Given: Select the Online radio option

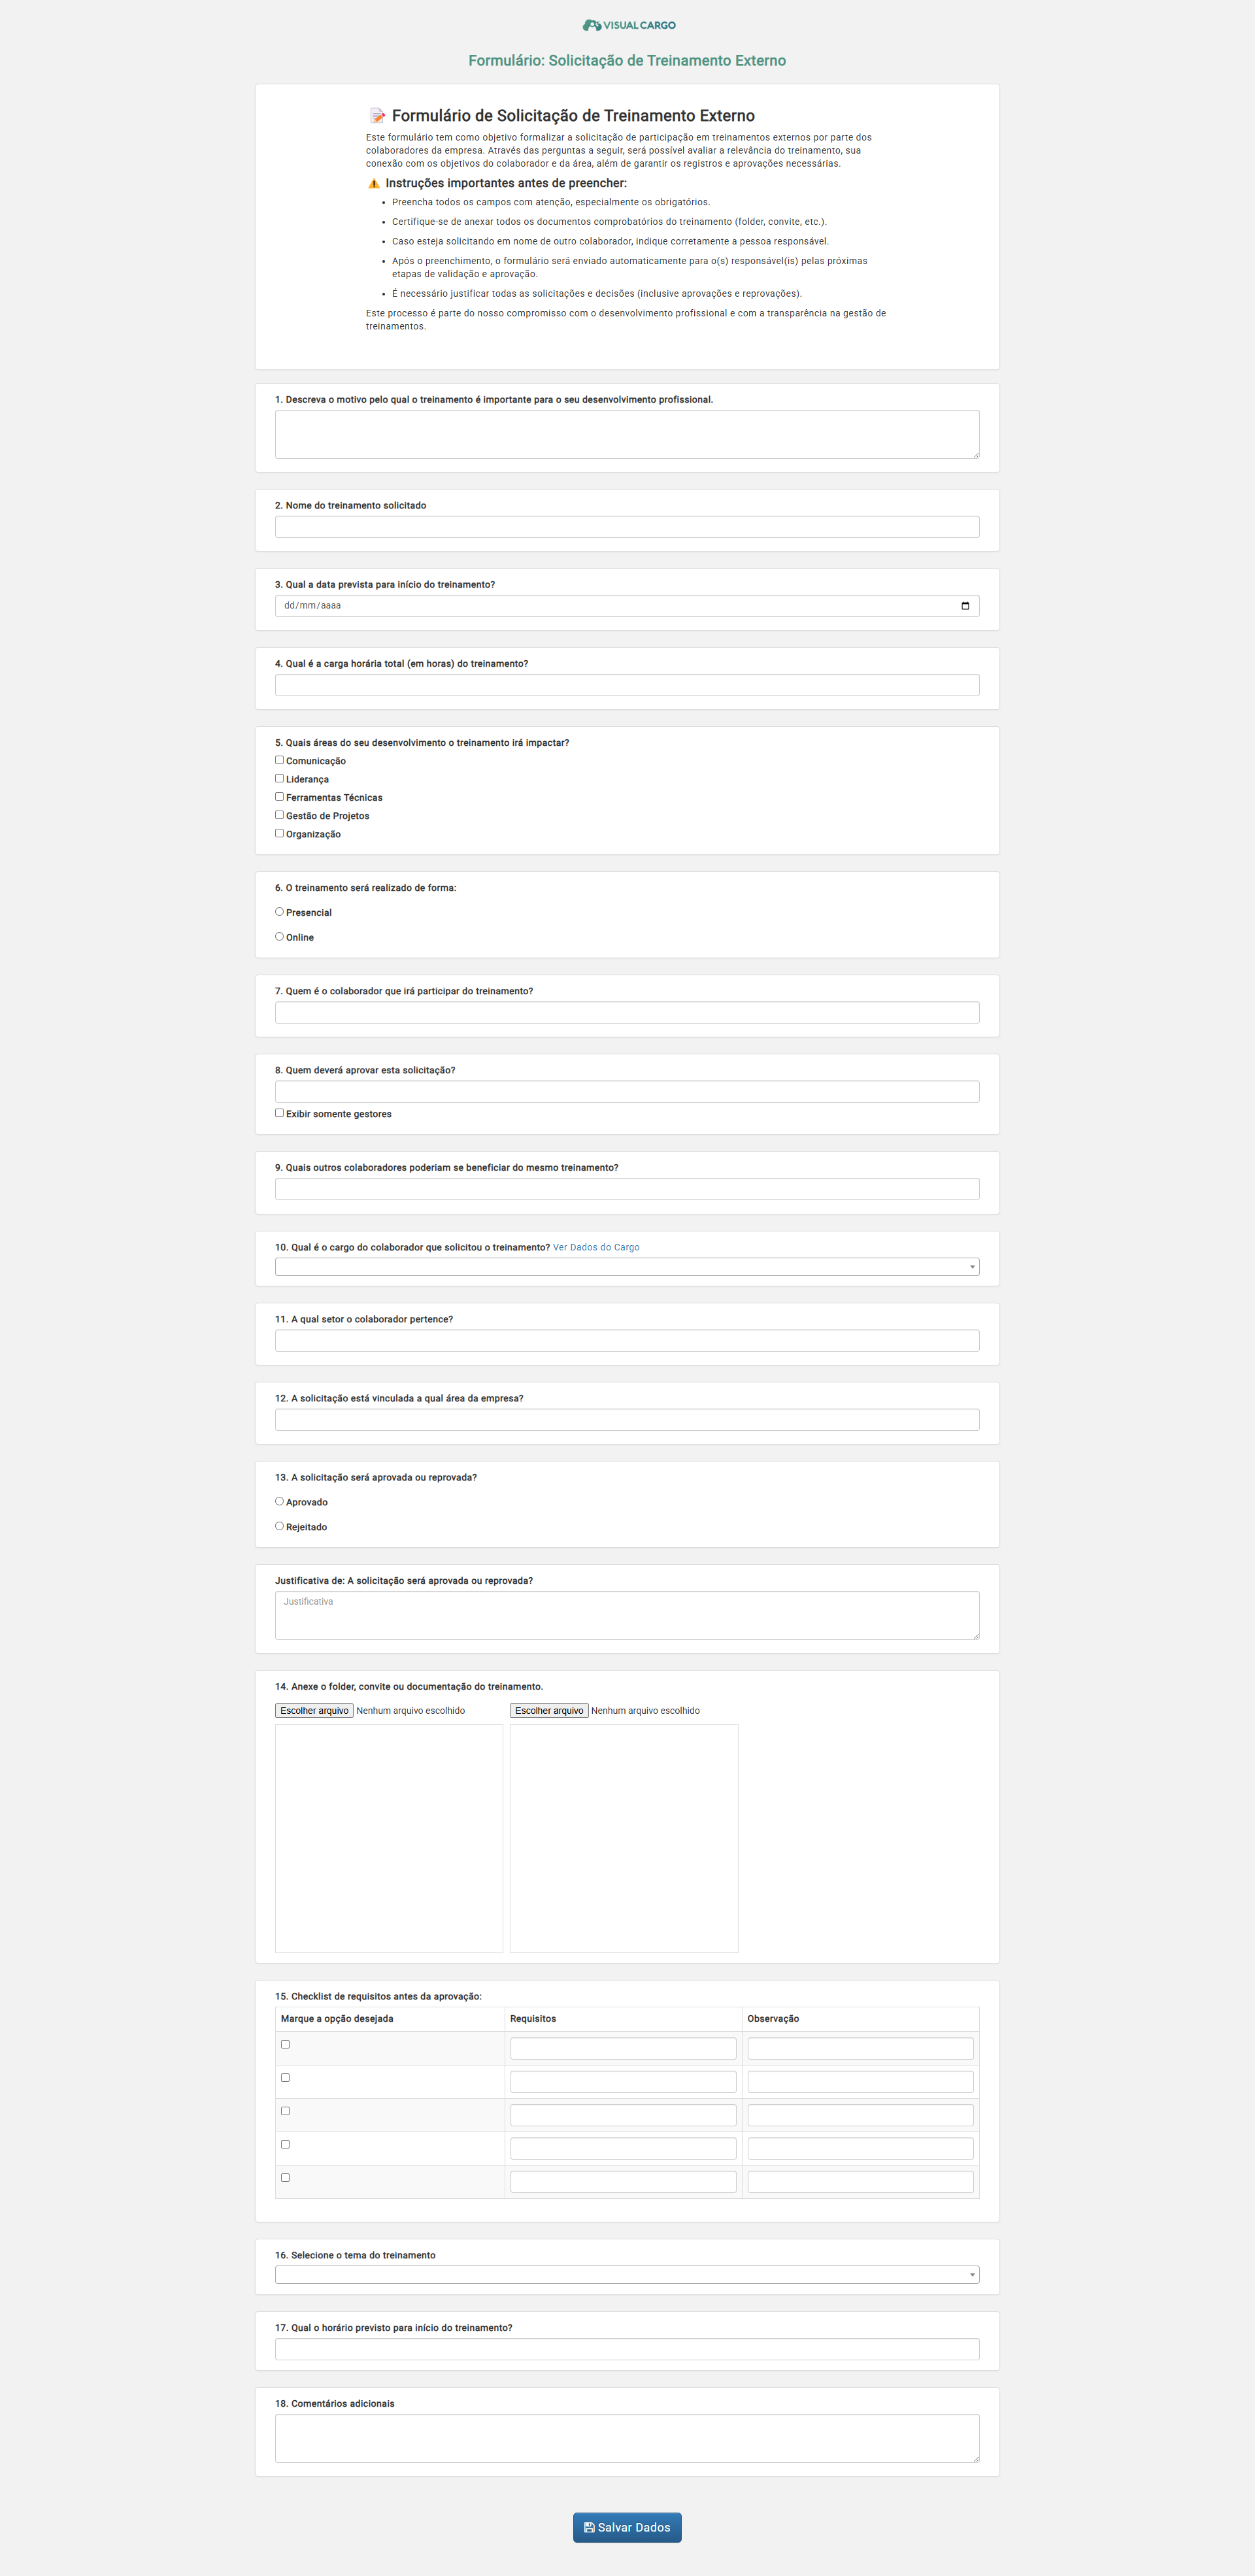Looking at the screenshot, I should (280, 937).
